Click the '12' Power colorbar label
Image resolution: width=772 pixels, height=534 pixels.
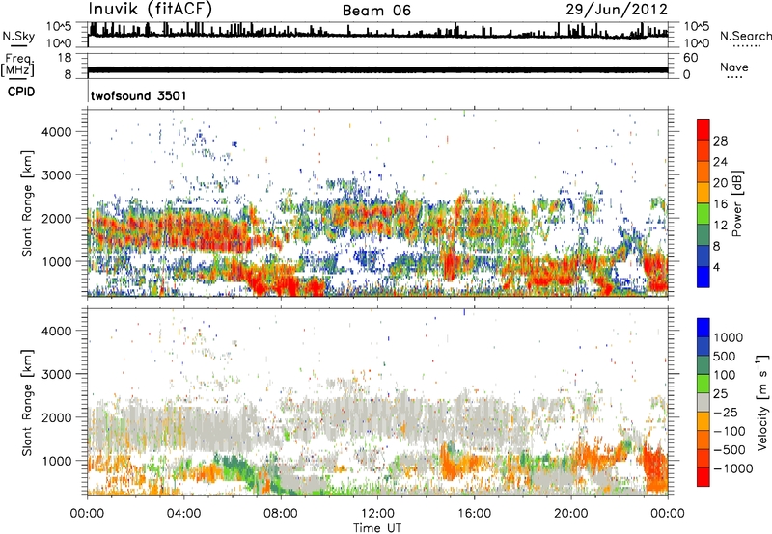point(720,226)
